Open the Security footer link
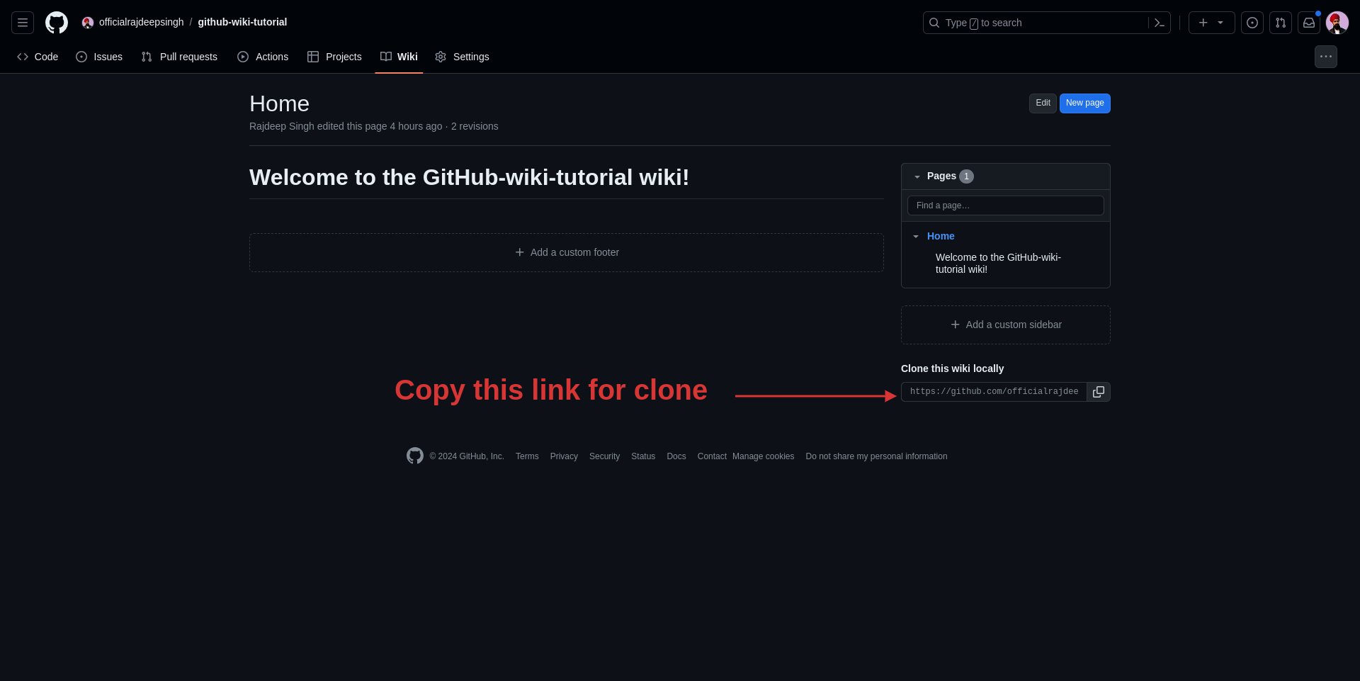Screen dimensions: 1360x681 coord(604,456)
